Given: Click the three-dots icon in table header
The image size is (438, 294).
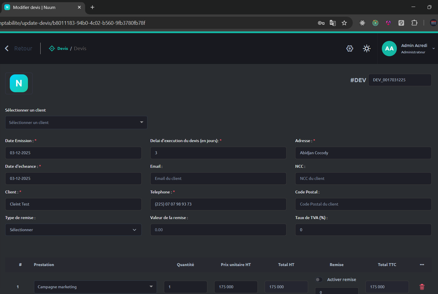Looking at the screenshot, I should tap(422, 265).
